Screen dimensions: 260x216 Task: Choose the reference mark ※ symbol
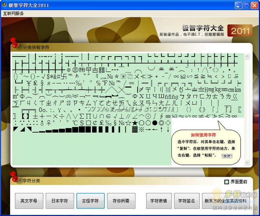point(142,130)
